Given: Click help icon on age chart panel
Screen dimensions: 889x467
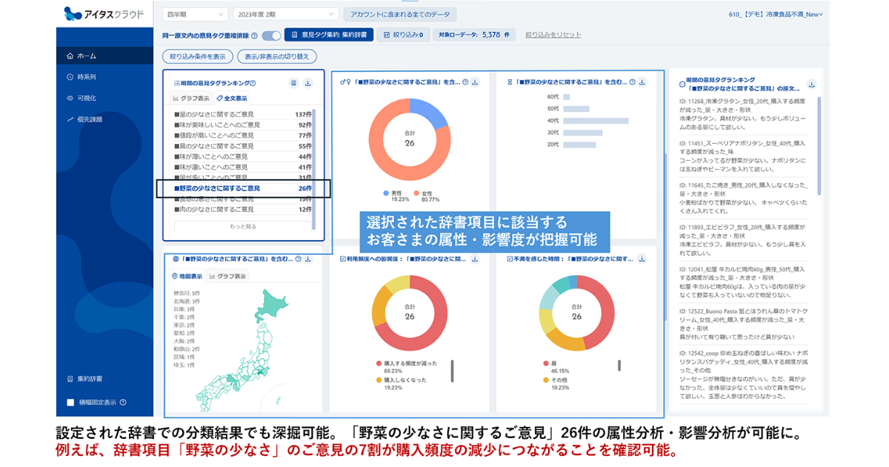Looking at the screenshot, I should [632, 82].
